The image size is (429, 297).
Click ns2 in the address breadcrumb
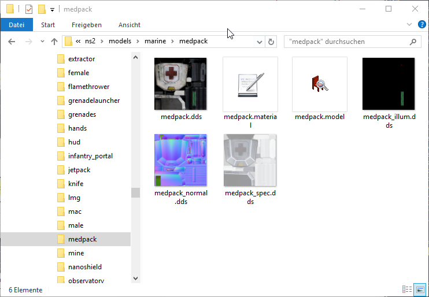click(90, 41)
